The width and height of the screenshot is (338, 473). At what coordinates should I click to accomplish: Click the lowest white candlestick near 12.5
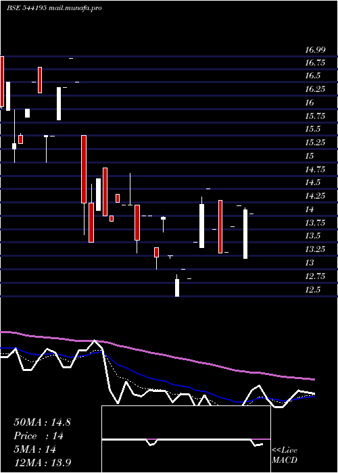(x=177, y=287)
